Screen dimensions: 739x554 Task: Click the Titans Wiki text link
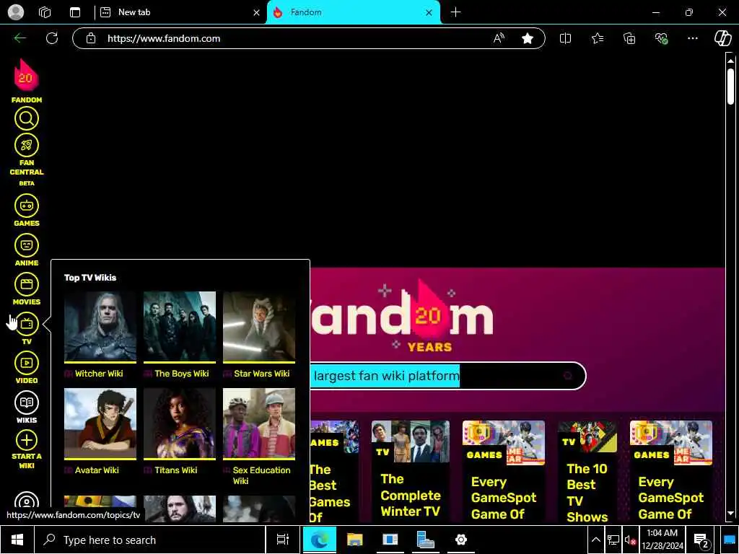coord(176,470)
